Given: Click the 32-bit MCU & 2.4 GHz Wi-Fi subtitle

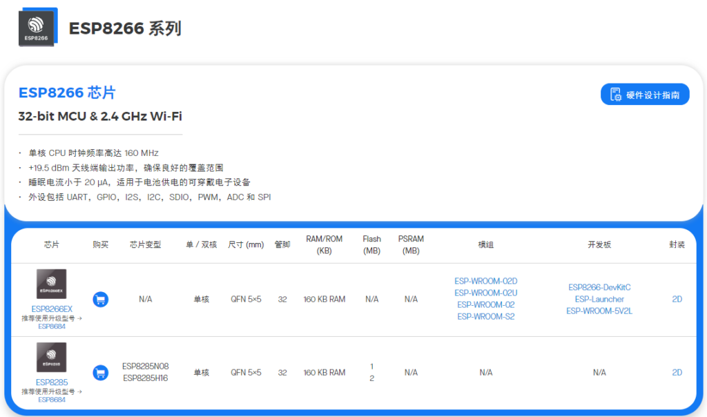Looking at the screenshot, I should [x=100, y=116].
